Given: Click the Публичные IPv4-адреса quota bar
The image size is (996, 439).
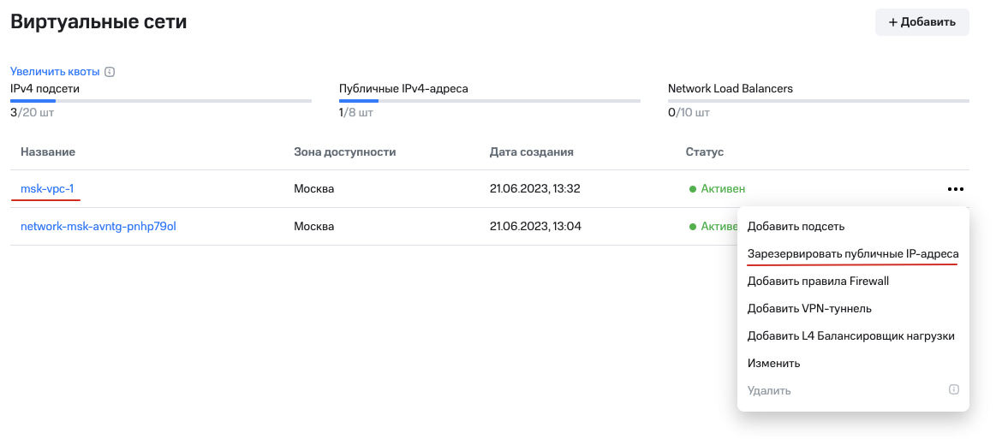Looking at the screenshot, I should 489,101.
